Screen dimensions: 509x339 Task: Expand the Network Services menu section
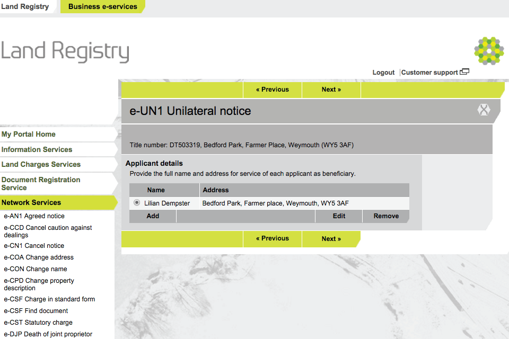31,202
